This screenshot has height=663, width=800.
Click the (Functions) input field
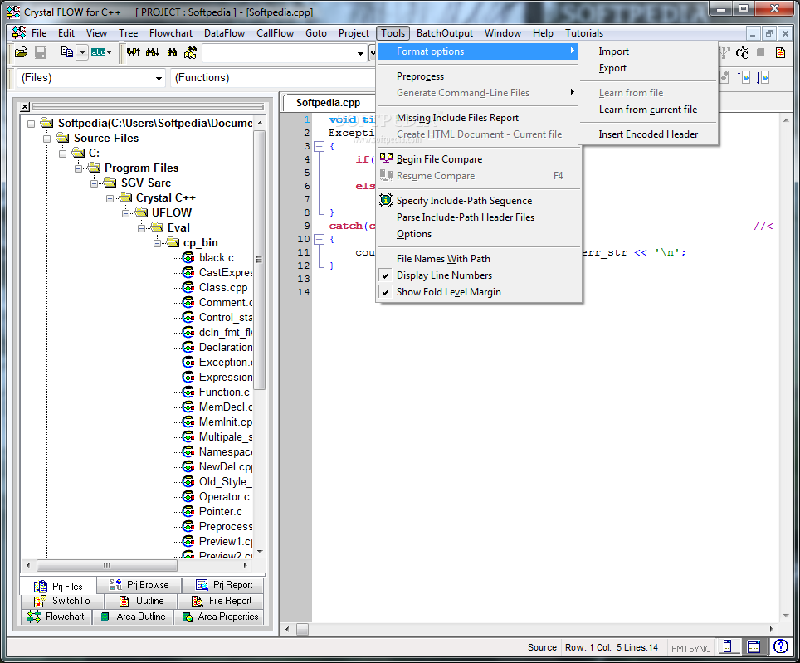pyautogui.click(x=273, y=78)
